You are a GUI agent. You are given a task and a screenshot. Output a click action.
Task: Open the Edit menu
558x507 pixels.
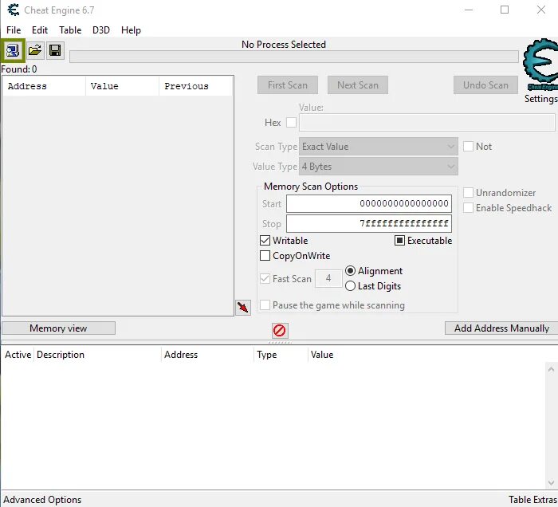pyautogui.click(x=40, y=30)
